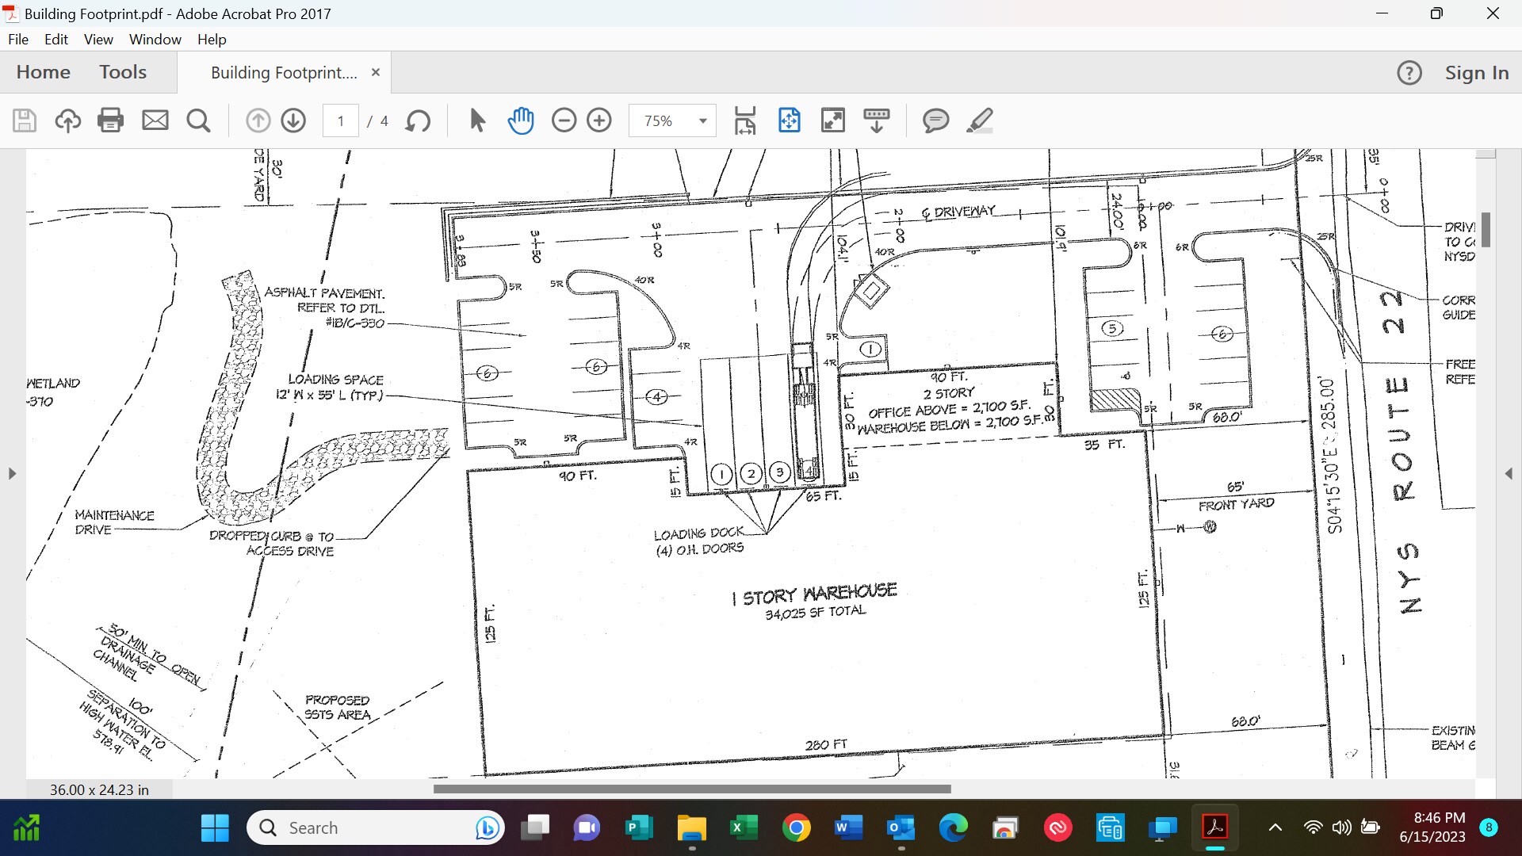Open the View menu
1522x856 pixels.
pos(98,39)
